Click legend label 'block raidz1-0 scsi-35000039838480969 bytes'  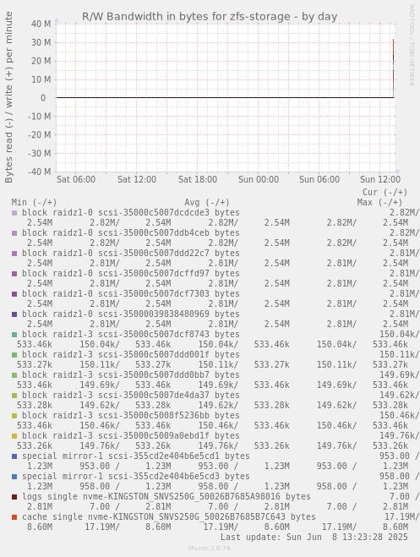click(x=131, y=314)
